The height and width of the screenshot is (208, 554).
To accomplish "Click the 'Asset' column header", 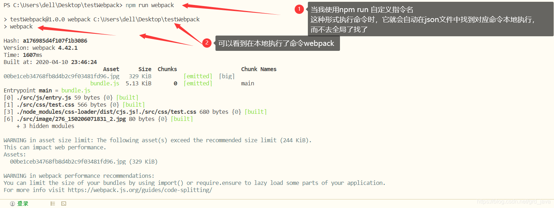I will pos(111,69).
